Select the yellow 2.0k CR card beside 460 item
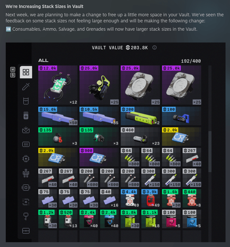 coord(181,136)
